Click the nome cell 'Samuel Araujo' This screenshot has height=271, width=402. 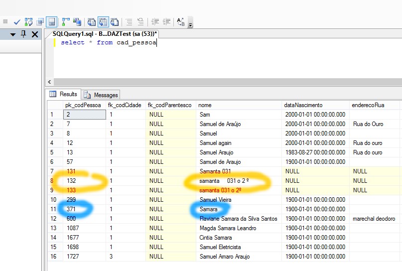pyautogui.click(x=239, y=152)
